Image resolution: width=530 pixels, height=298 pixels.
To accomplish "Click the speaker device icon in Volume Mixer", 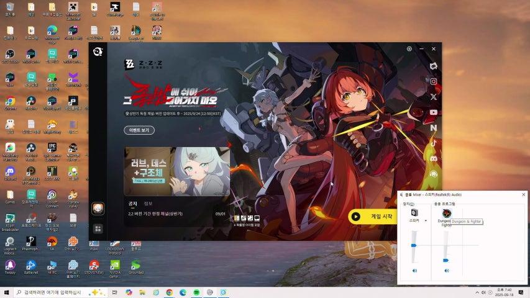I will pyautogui.click(x=414, y=212).
